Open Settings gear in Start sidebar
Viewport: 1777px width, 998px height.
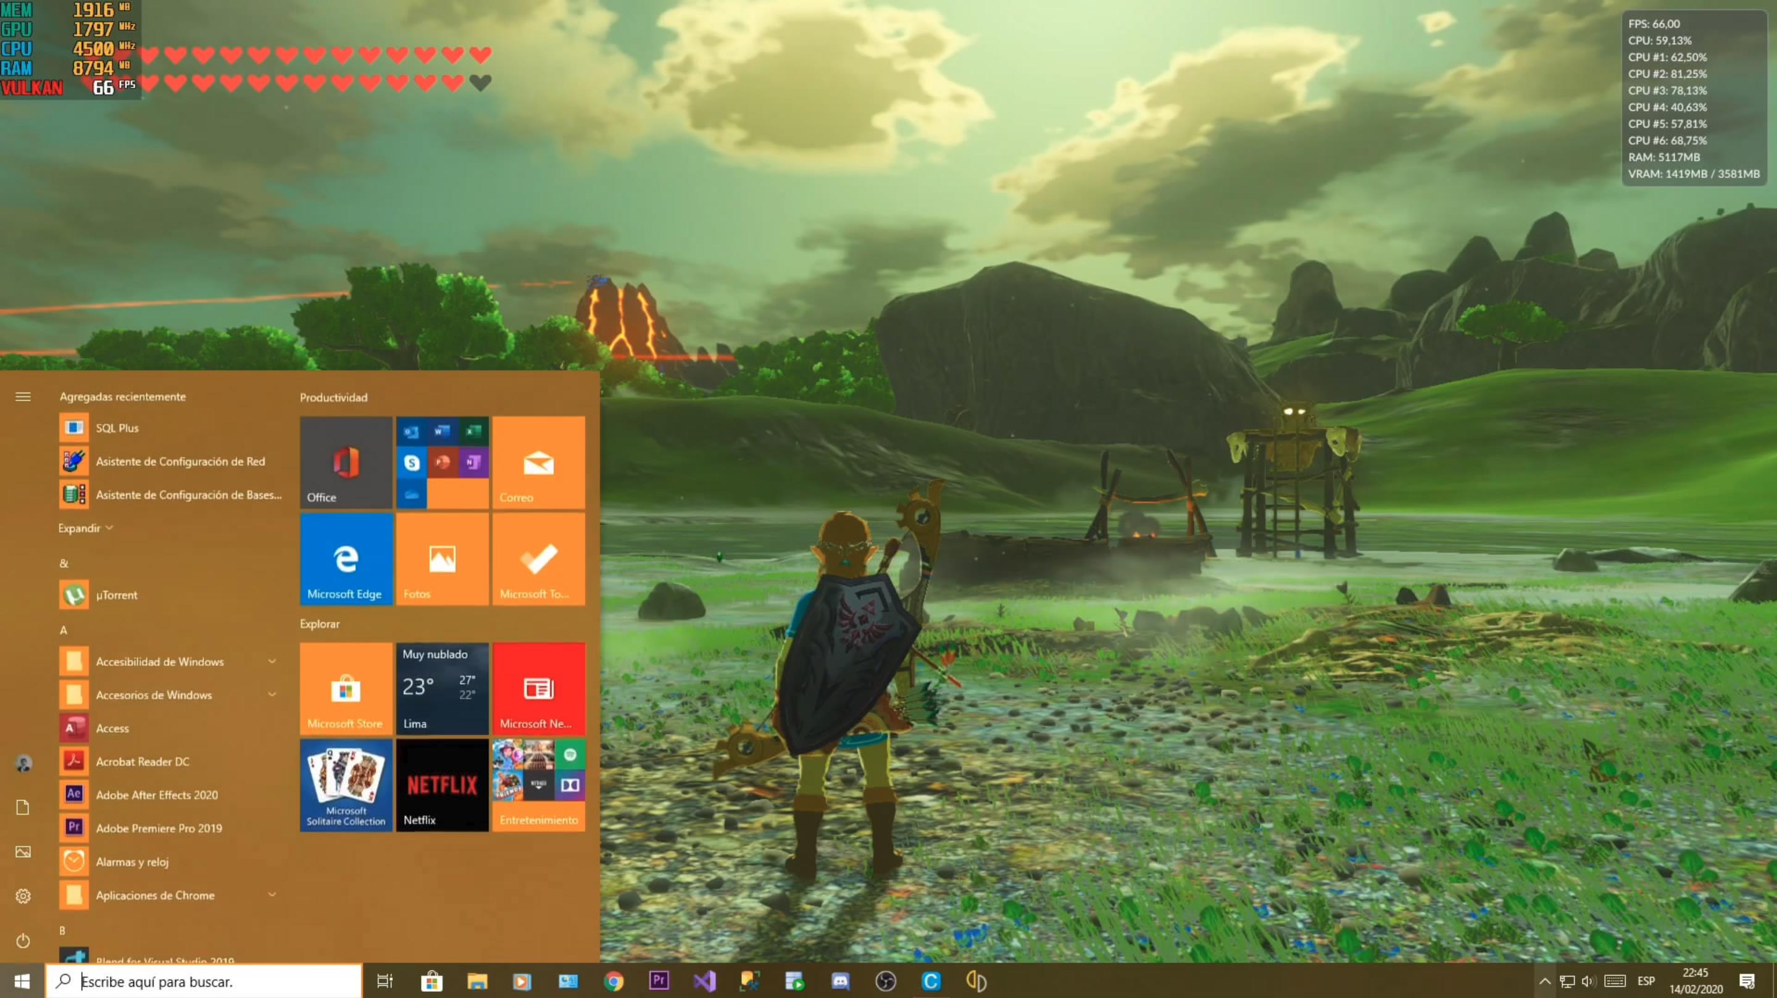(x=23, y=896)
